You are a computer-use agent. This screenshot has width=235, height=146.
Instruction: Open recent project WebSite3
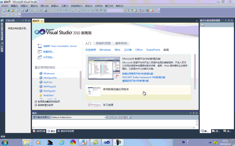click(48, 95)
